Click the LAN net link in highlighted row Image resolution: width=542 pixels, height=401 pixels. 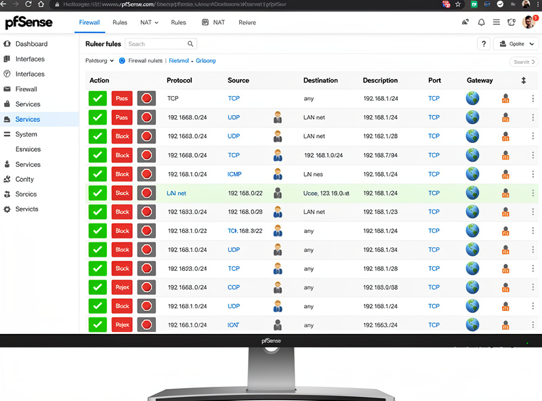click(176, 193)
